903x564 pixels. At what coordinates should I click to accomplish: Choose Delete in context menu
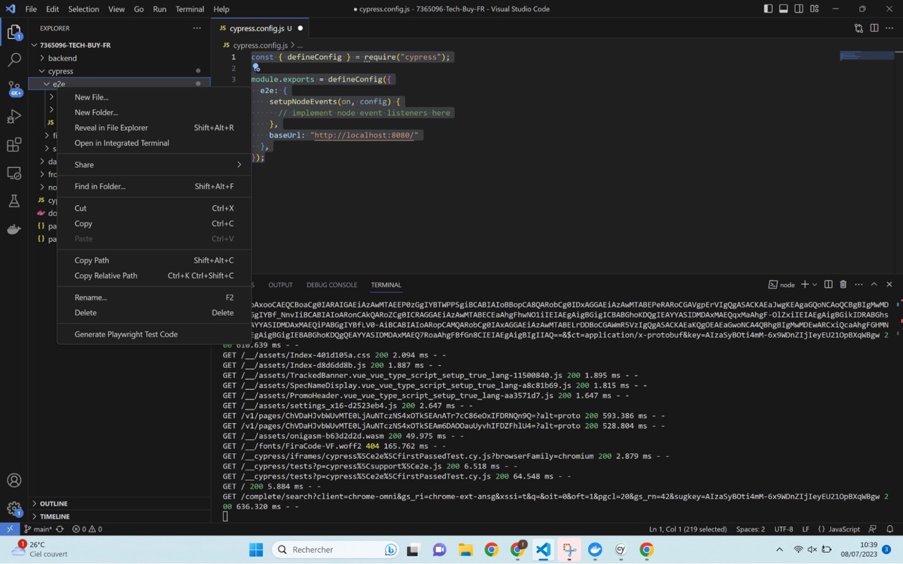pyautogui.click(x=154, y=313)
